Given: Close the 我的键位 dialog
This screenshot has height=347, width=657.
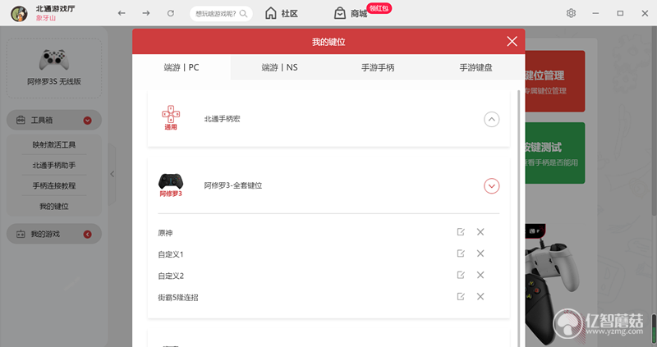Looking at the screenshot, I should click(512, 41).
